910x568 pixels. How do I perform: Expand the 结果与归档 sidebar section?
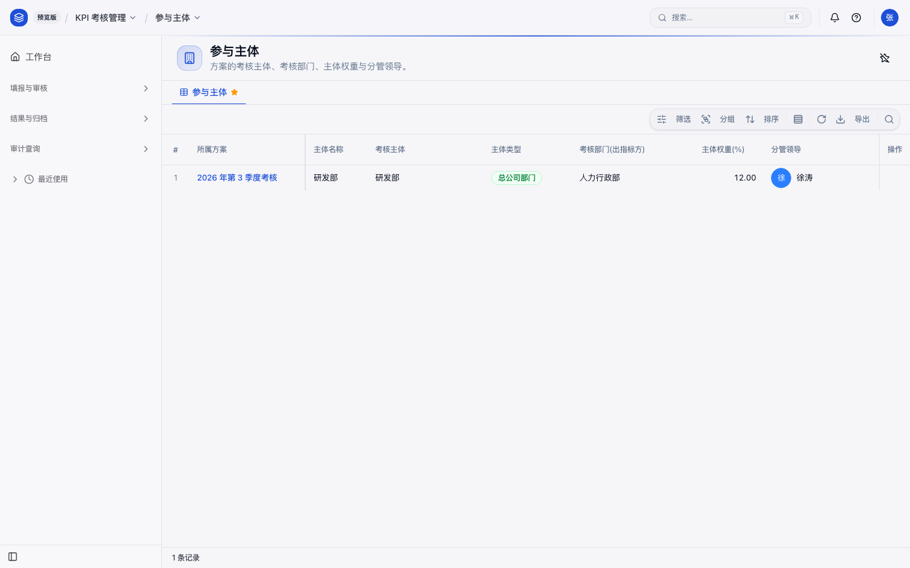coord(80,119)
